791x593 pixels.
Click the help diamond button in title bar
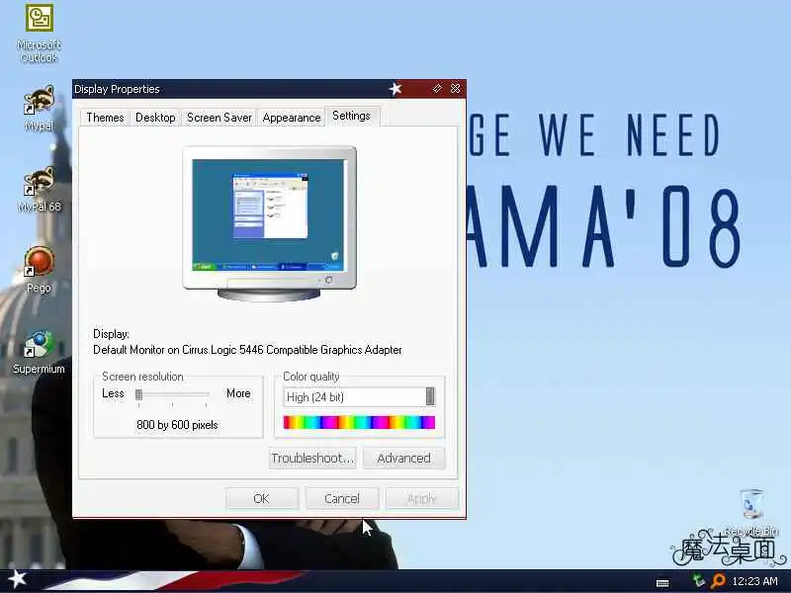point(437,89)
